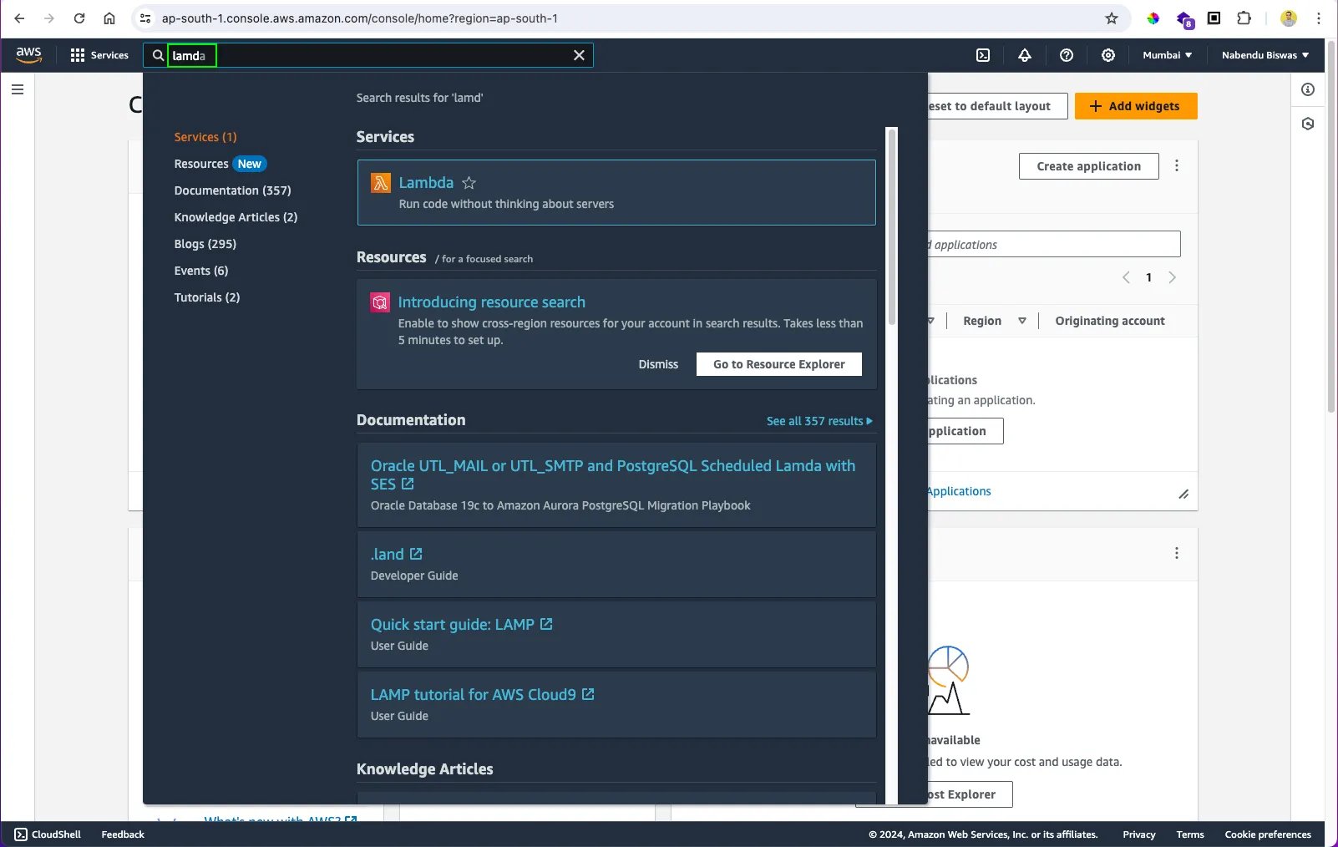Screen dimensions: 1338x847
Task: Click Feedback in the footer
Action: tap(123, 834)
